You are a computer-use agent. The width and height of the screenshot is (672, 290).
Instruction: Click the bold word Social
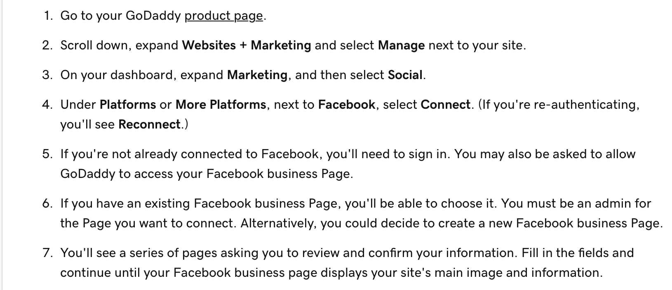click(405, 75)
